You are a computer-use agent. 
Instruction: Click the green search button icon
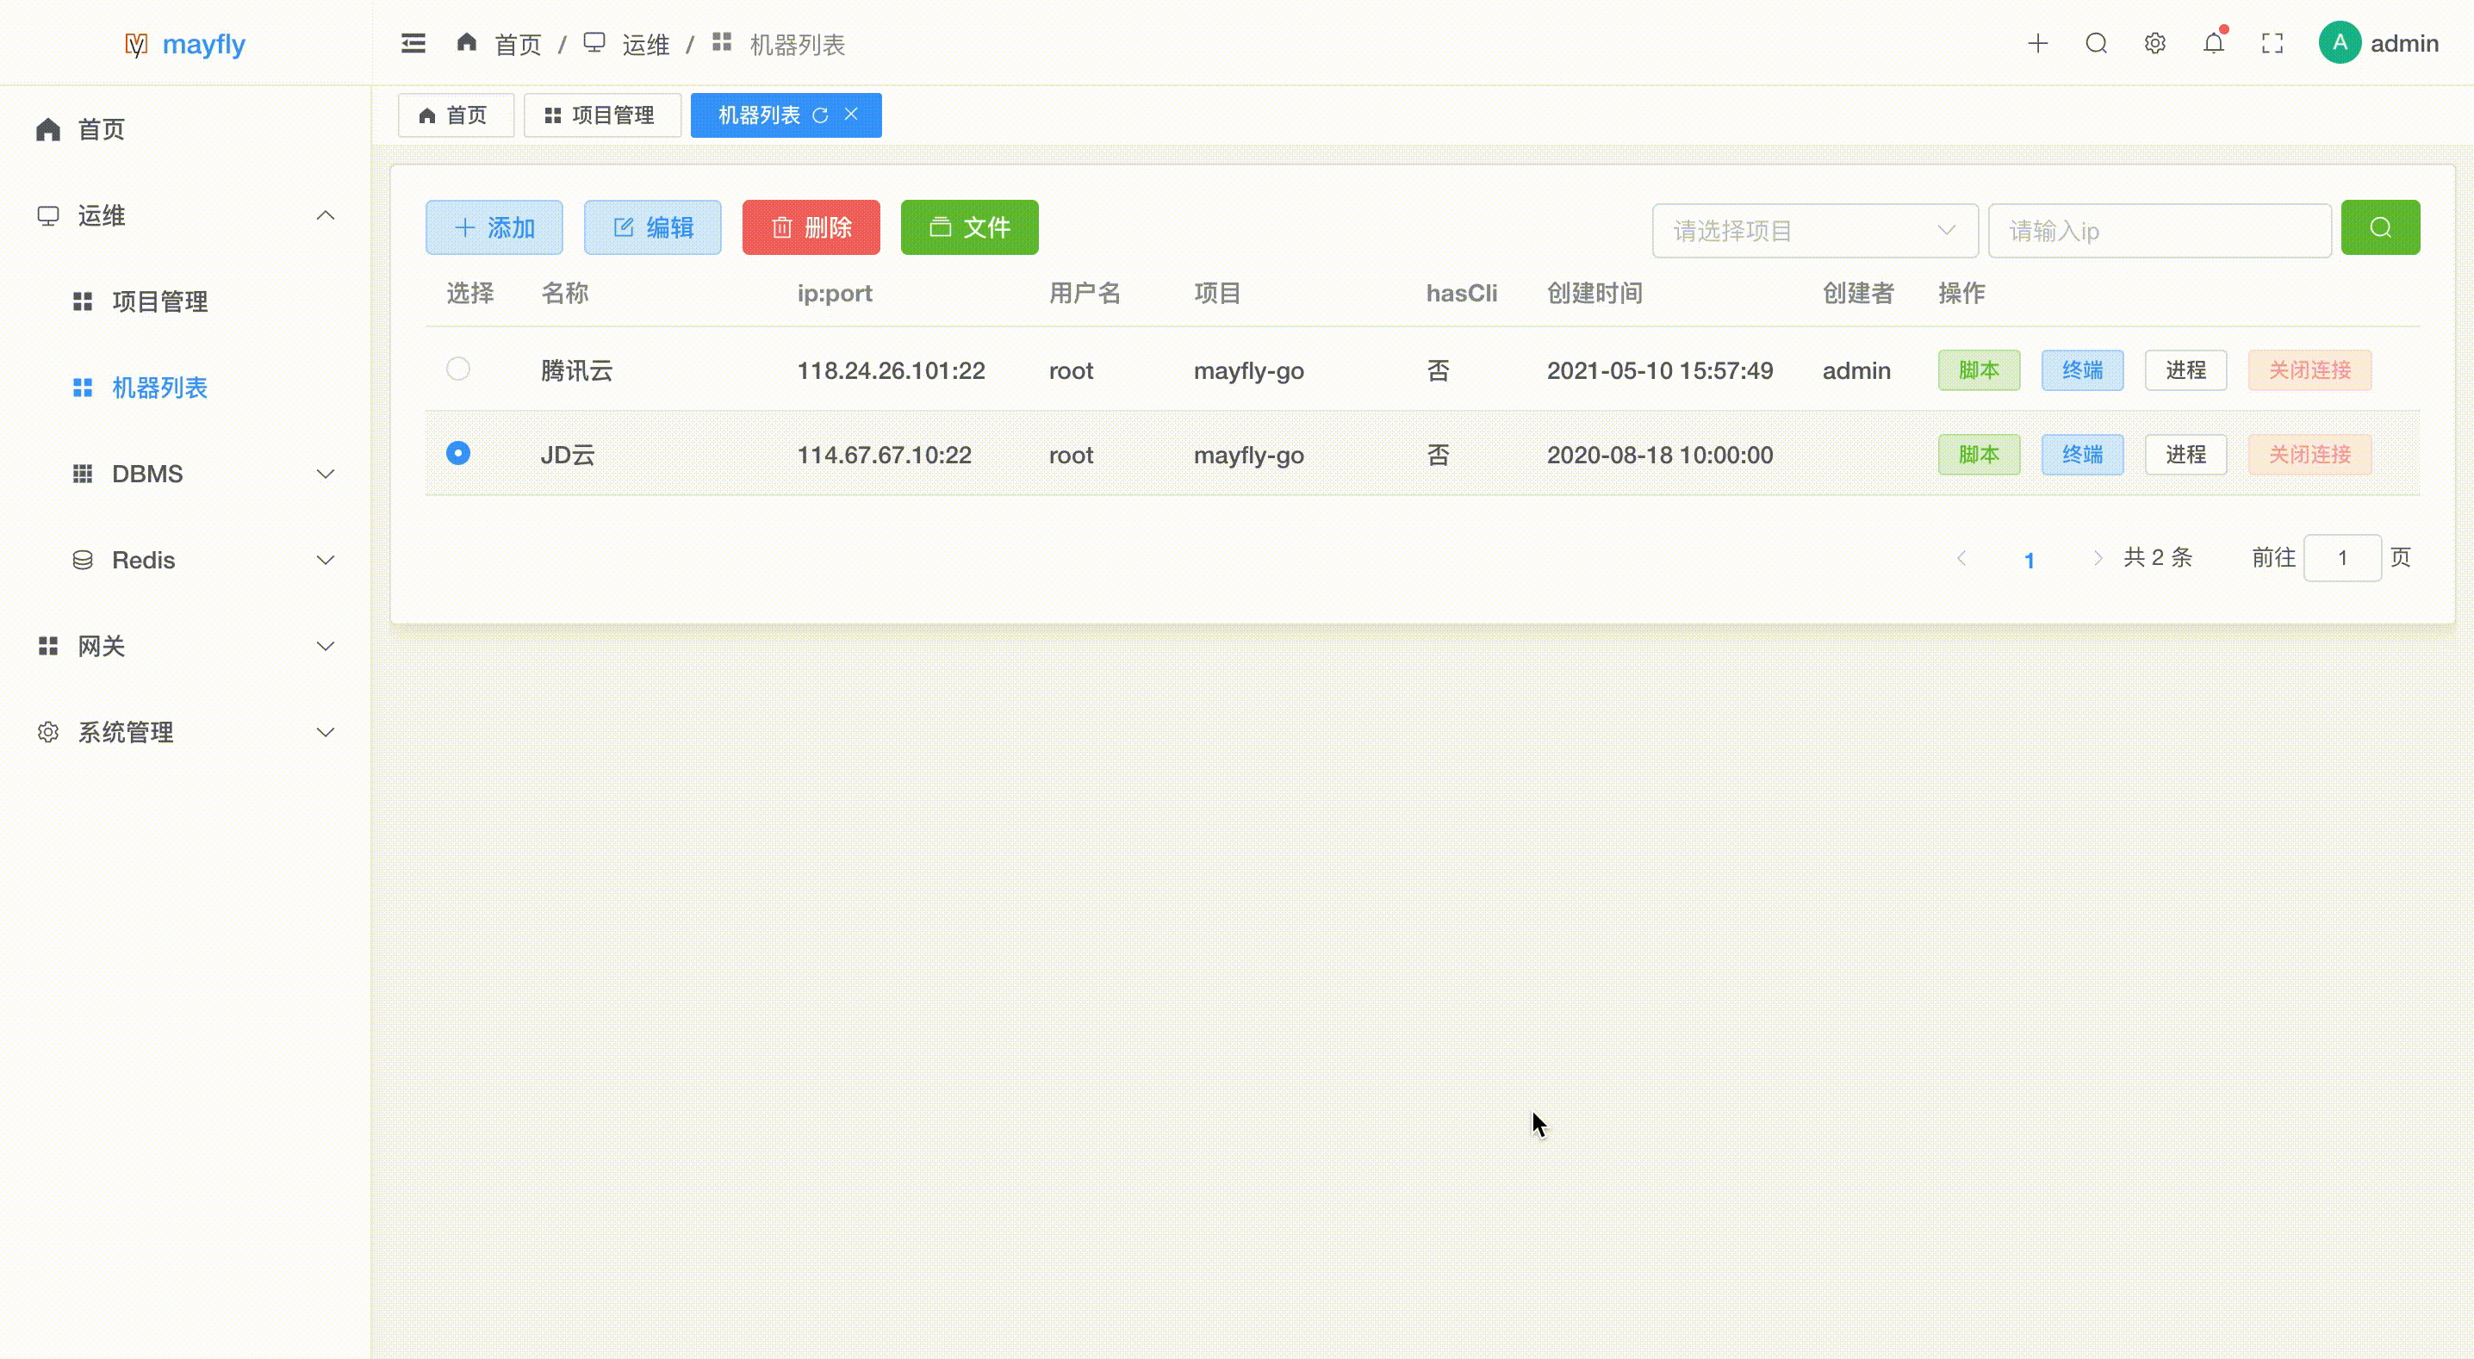(x=2380, y=227)
